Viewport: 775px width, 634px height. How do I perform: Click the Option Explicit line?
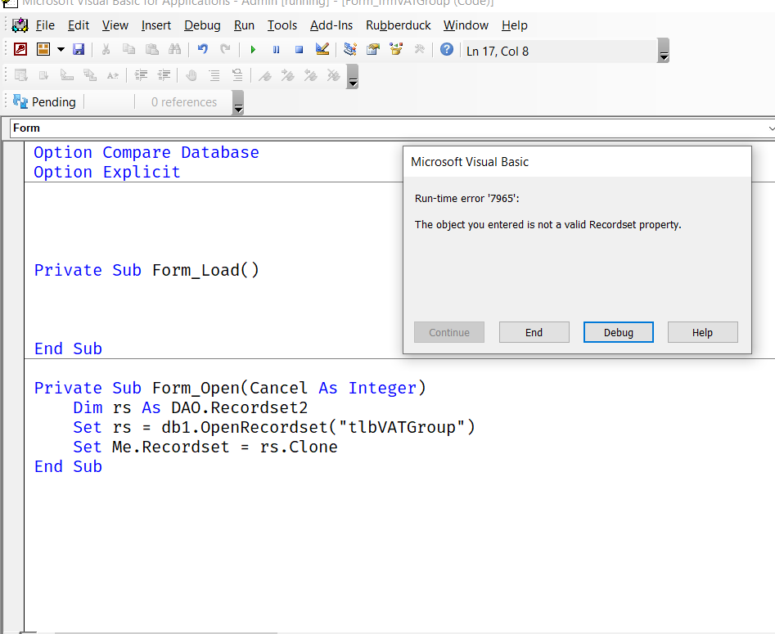point(106,172)
